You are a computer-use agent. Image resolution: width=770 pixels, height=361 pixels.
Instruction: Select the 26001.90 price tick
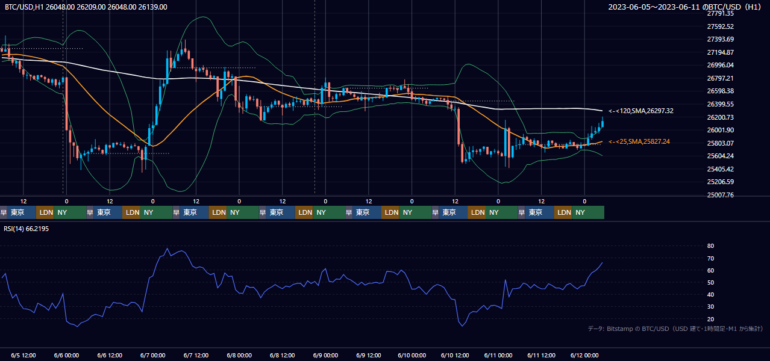(720, 130)
